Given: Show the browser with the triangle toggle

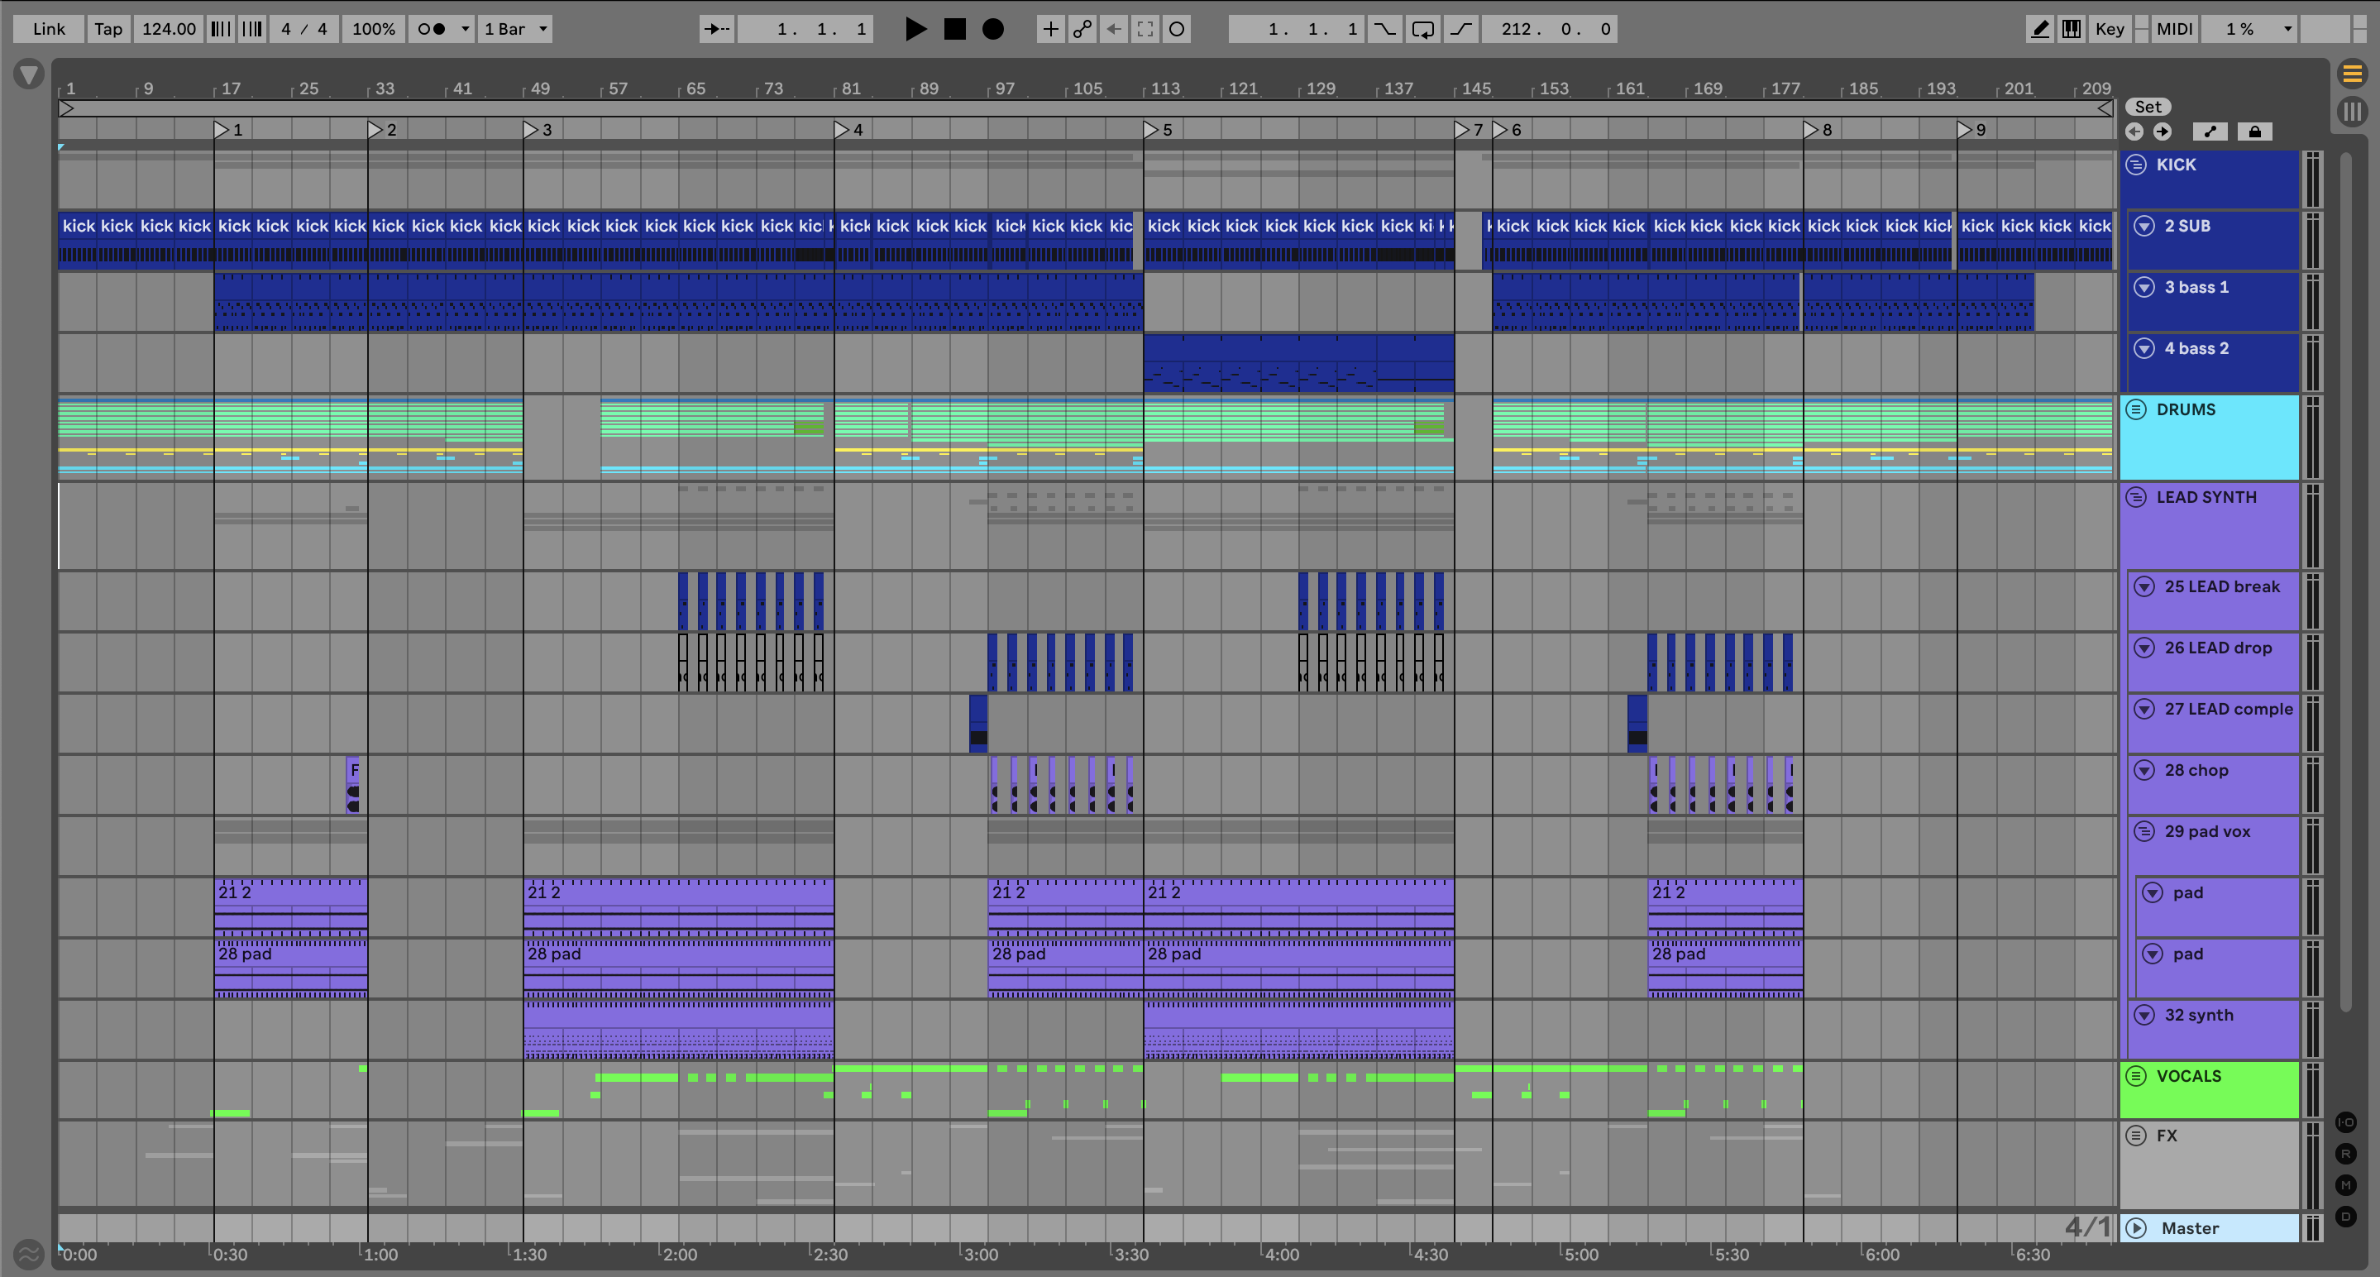Looking at the screenshot, I should click(29, 74).
